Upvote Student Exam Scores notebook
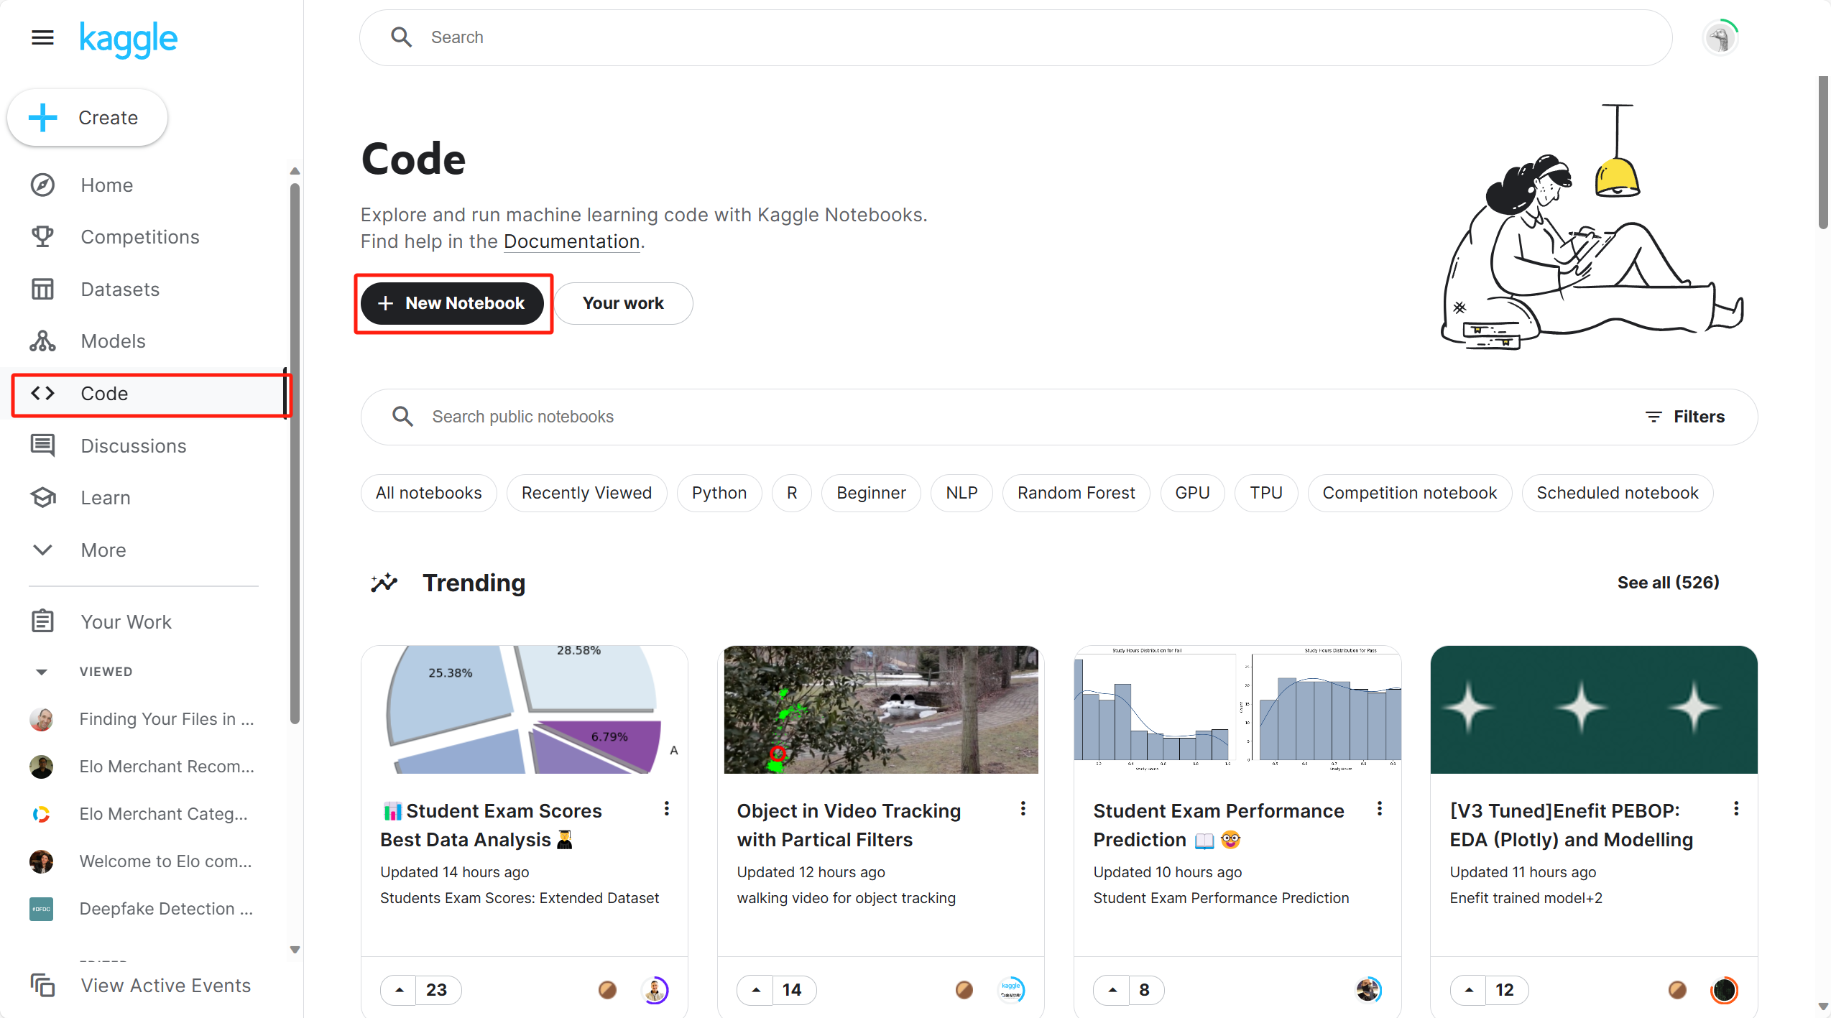This screenshot has width=1831, height=1018. tap(400, 989)
